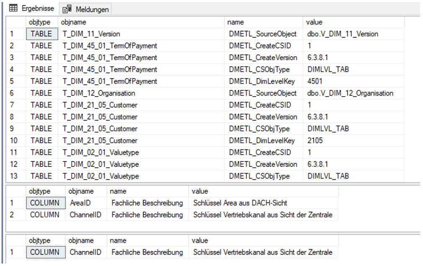Image resolution: width=423 pixels, height=266 pixels.
Task: Select value header in second grid
Action: (263, 192)
